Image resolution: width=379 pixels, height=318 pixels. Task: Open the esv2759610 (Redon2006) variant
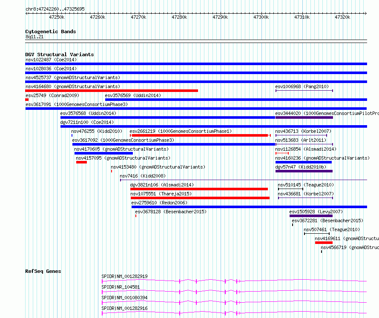click(249, 207)
